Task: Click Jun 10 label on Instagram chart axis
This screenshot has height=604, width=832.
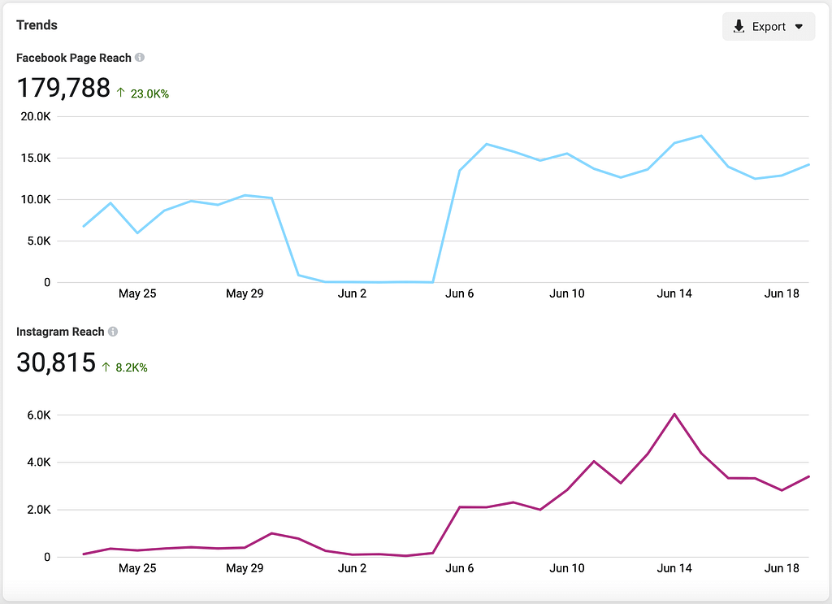Action: point(567,568)
